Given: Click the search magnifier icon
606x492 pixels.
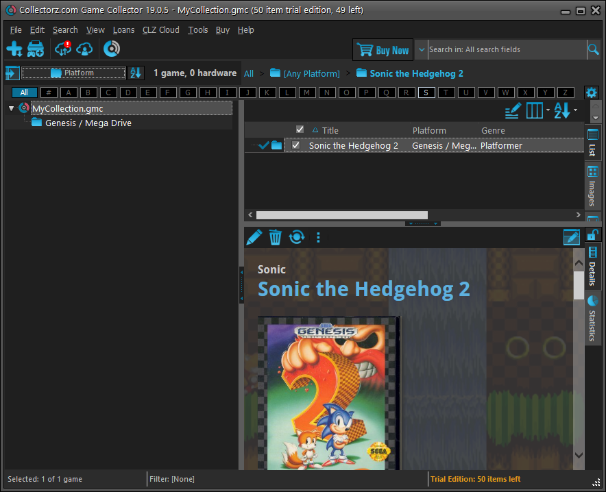Looking at the screenshot, I should coord(593,49).
